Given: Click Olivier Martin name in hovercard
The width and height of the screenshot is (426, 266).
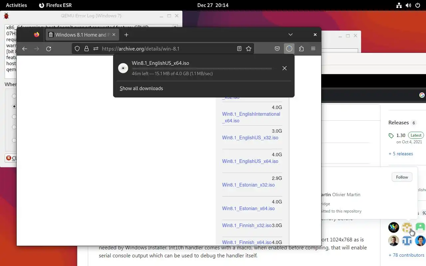Looking at the screenshot, I should click(346, 195).
